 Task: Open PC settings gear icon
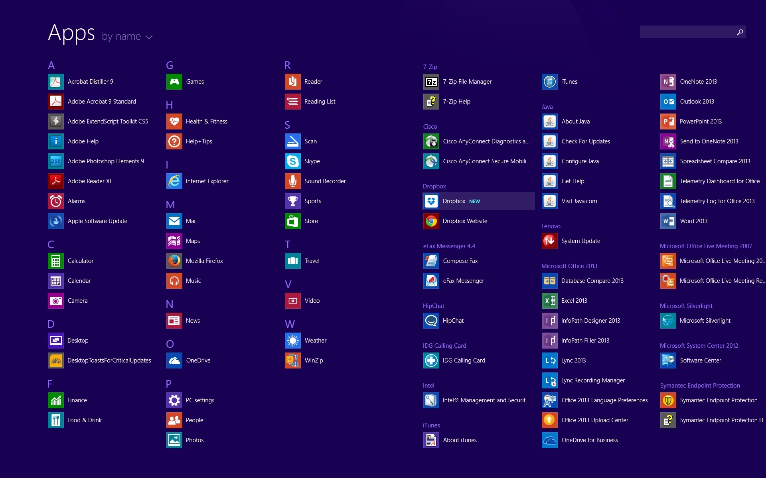174,400
